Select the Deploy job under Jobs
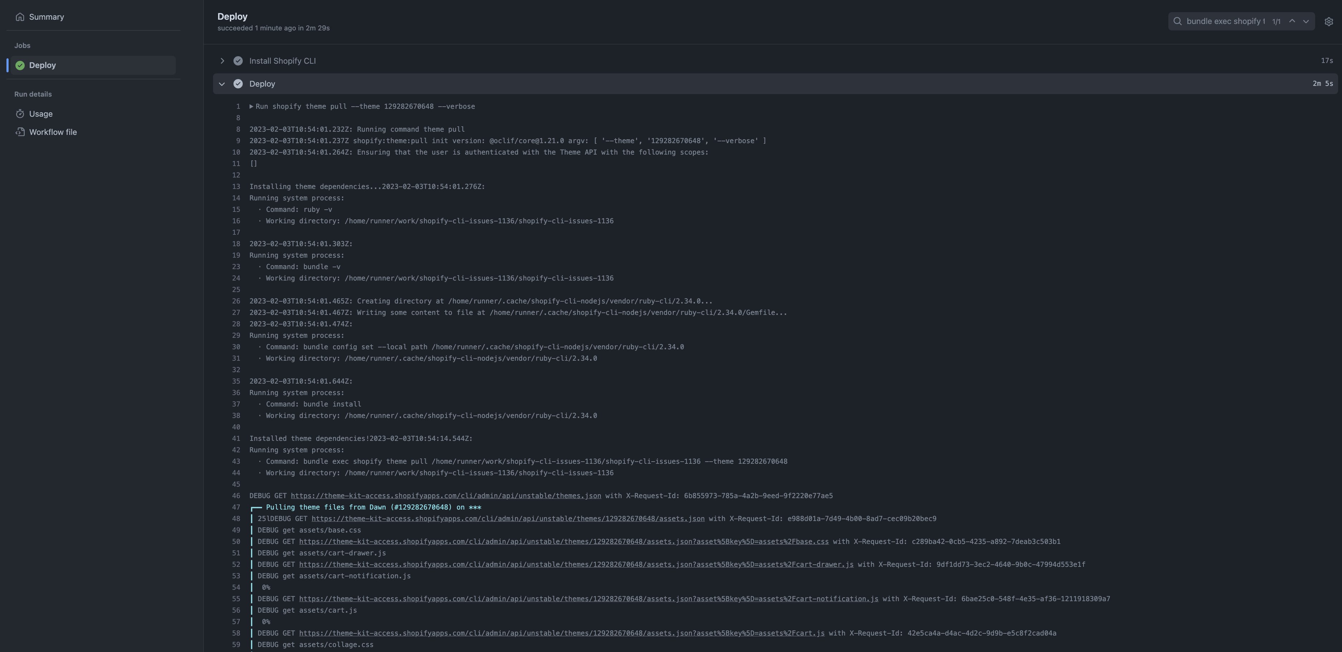Viewport: 1342px width, 652px height. coord(42,65)
